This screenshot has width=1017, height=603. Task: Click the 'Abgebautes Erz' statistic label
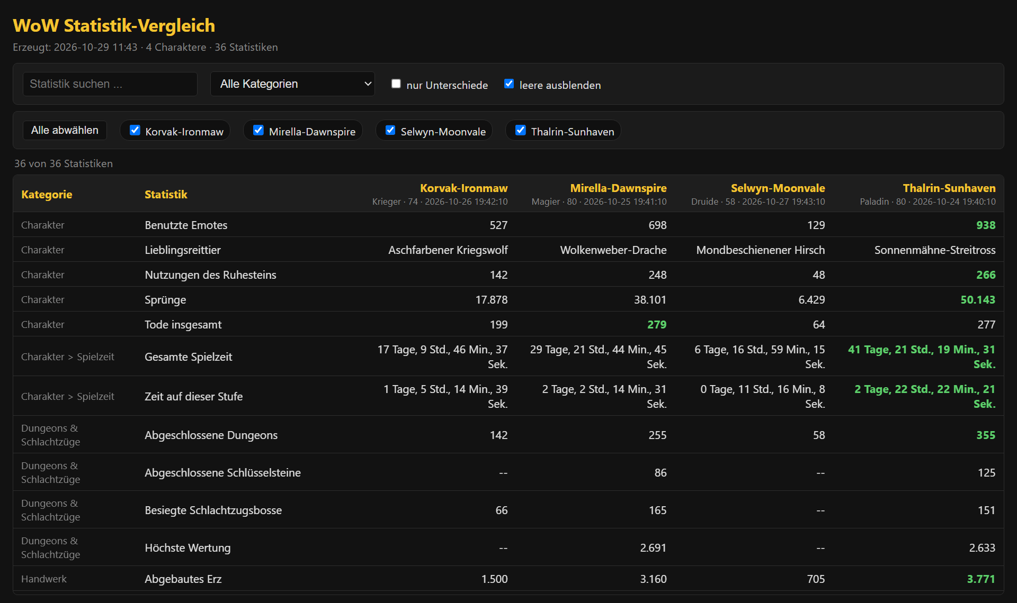pyautogui.click(x=183, y=579)
